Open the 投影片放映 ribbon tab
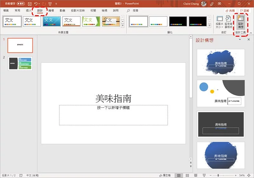 tap(78, 10)
